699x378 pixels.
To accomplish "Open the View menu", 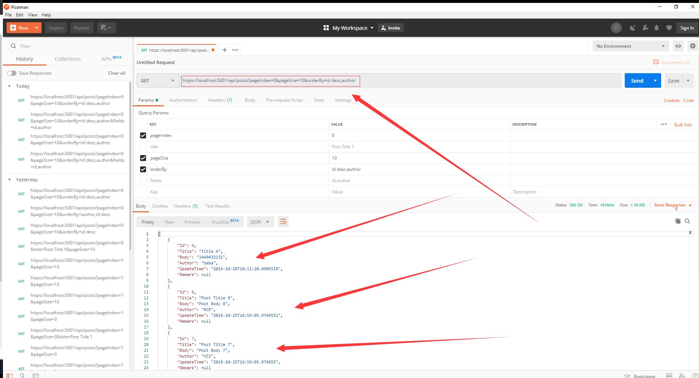I will [x=32, y=15].
